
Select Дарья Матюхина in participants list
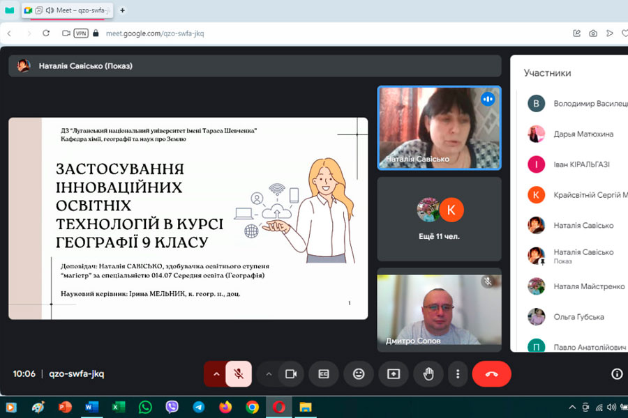click(583, 134)
